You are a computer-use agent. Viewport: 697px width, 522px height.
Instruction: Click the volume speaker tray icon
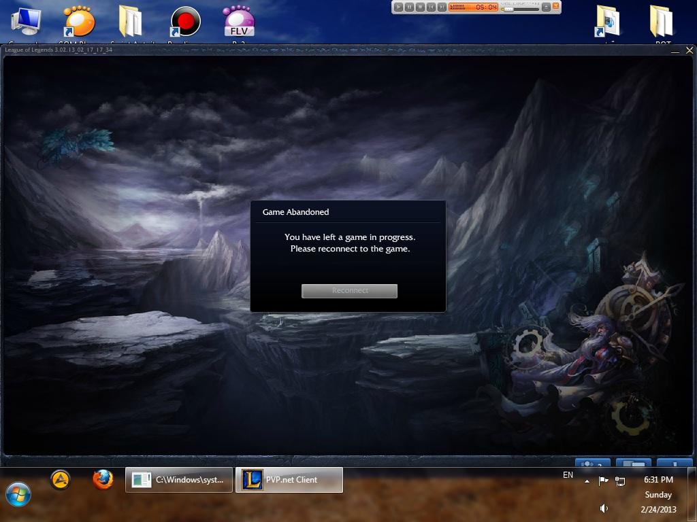(604, 508)
